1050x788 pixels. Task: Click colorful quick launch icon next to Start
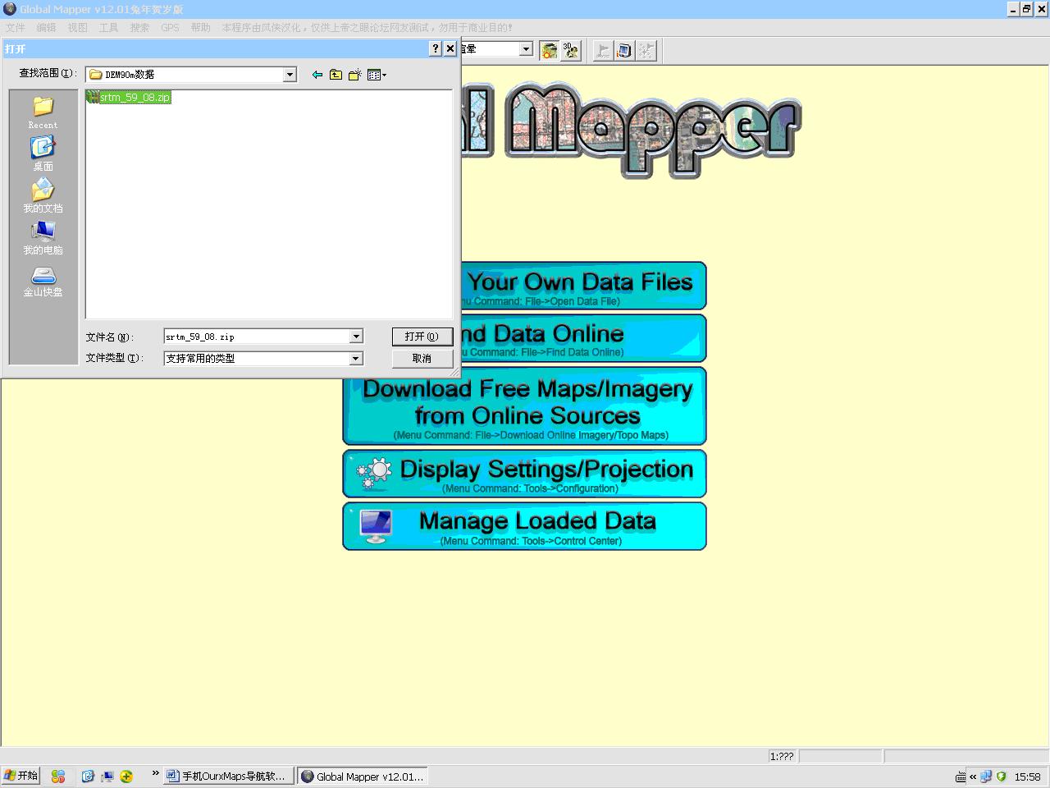click(58, 776)
